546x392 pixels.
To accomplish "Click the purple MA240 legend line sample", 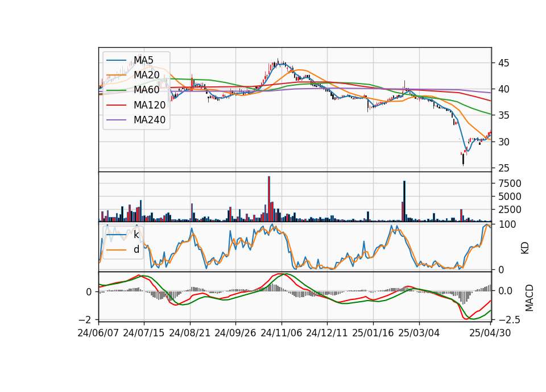I will click(x=116, y=120).
